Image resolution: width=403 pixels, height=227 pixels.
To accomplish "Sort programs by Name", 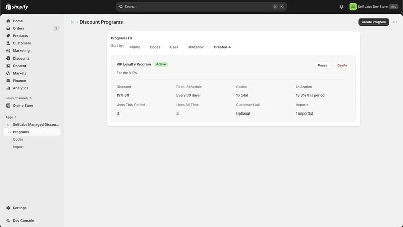I will 135,47.
